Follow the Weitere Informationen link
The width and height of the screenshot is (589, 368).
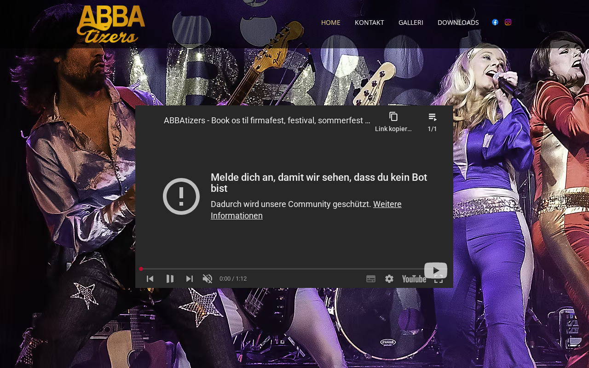(306, 210)
